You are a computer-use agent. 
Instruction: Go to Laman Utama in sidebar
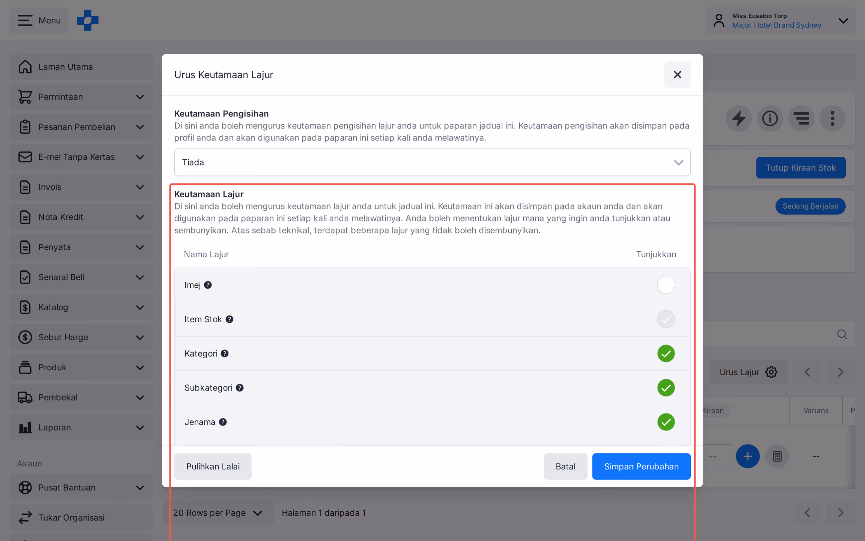pyautogui.click(x=81, y=67)
